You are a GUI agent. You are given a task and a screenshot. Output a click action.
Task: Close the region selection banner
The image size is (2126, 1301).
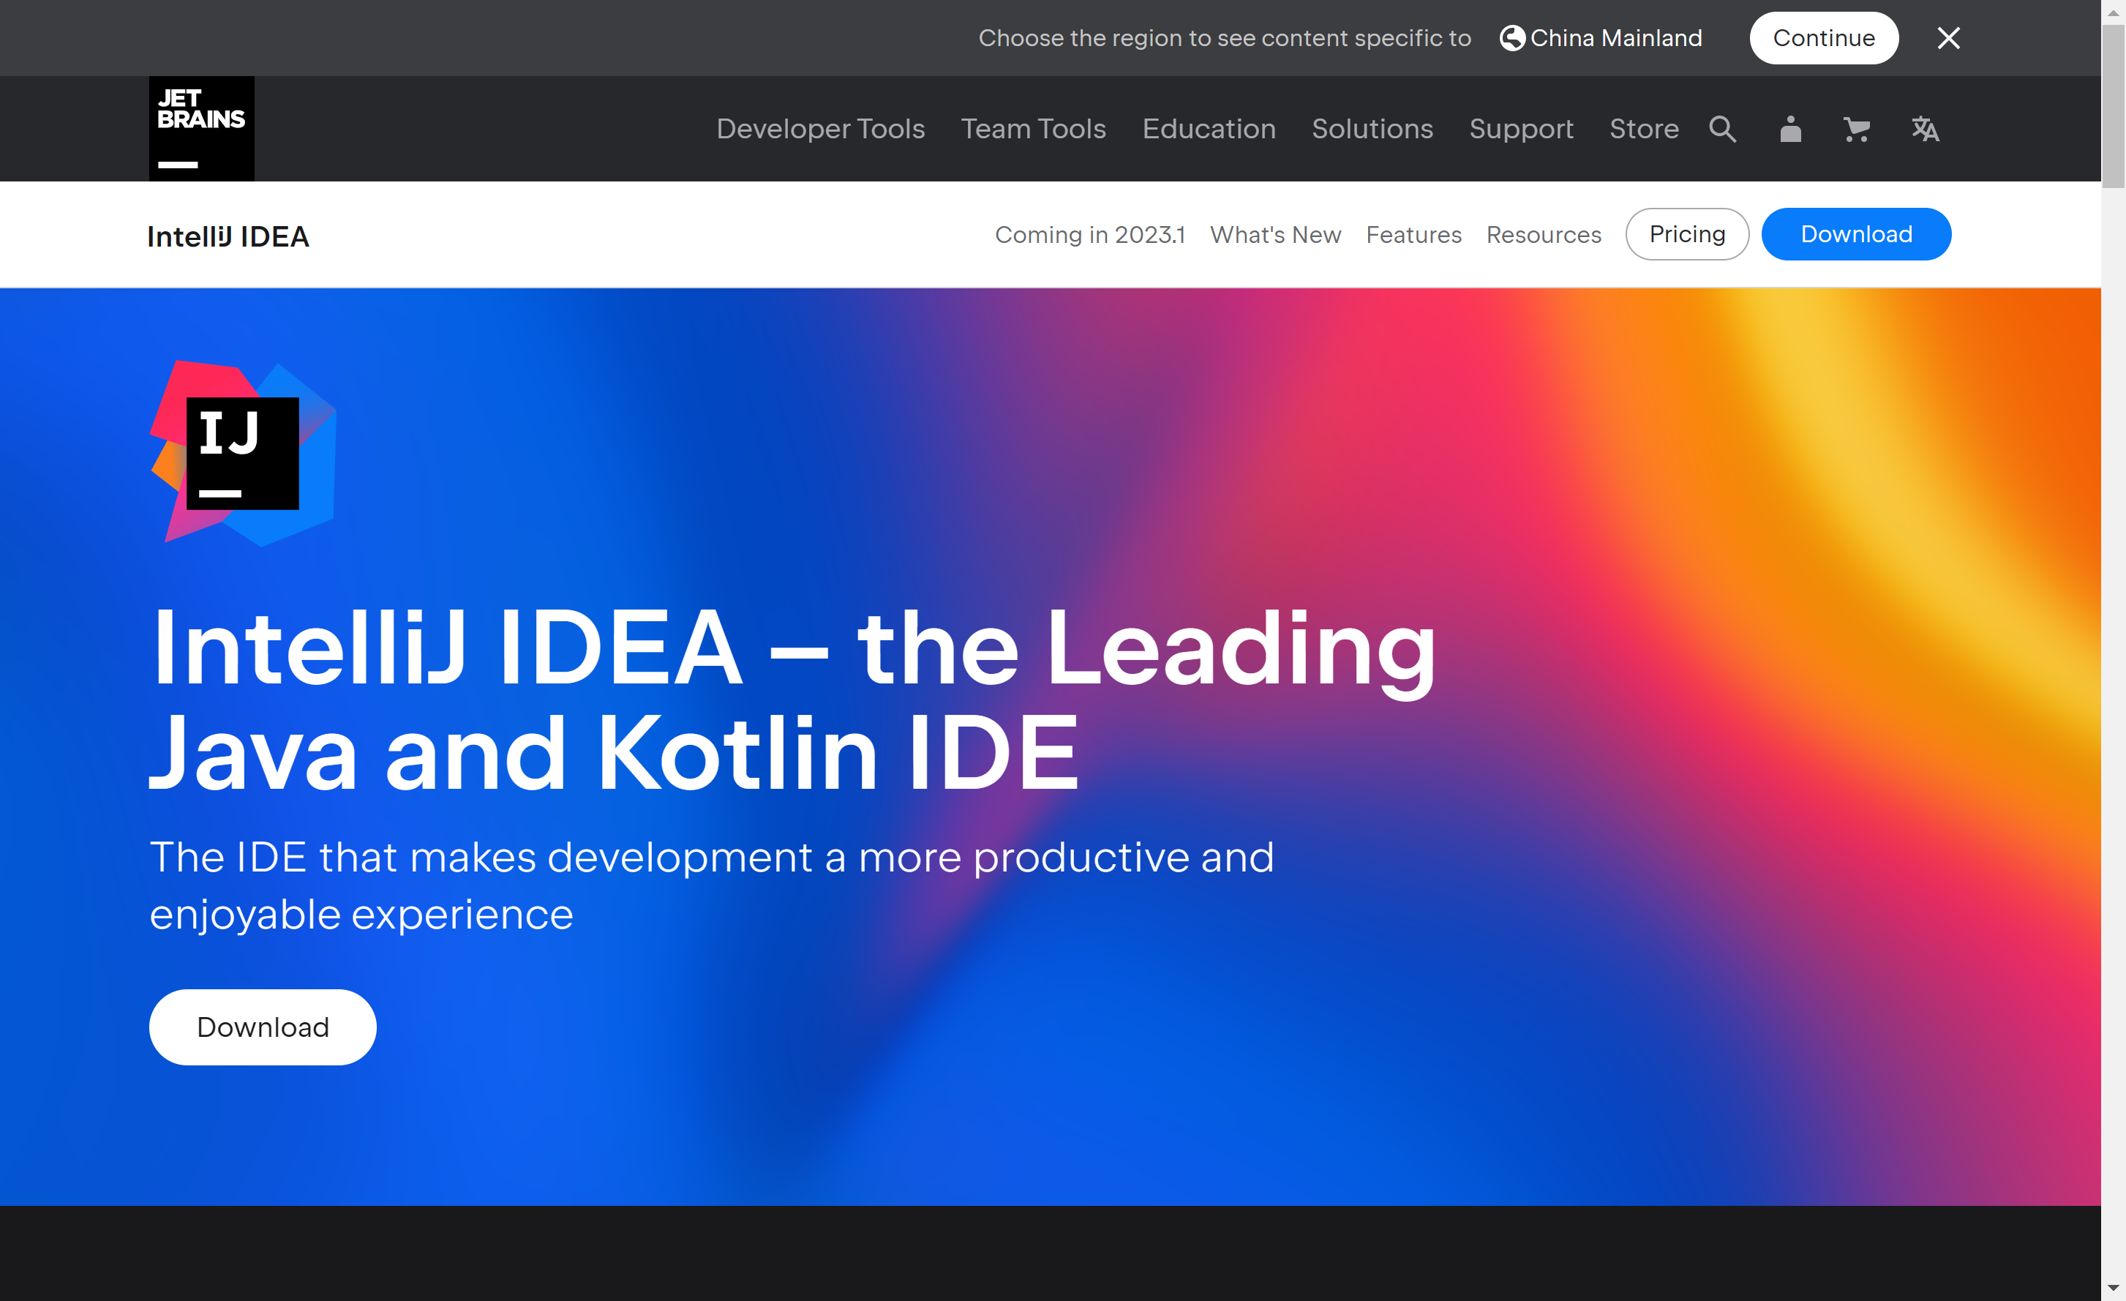(1948, 38)
